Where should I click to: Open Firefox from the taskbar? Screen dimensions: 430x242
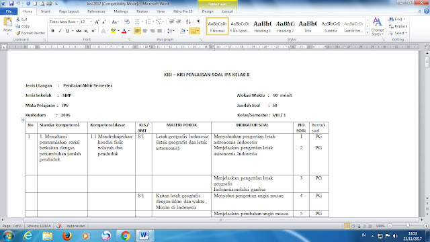tap(67, 236)
